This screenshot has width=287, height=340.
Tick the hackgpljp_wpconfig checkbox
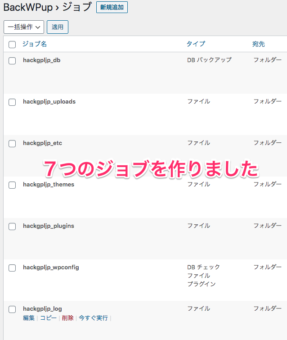click(x=12, y=268)
